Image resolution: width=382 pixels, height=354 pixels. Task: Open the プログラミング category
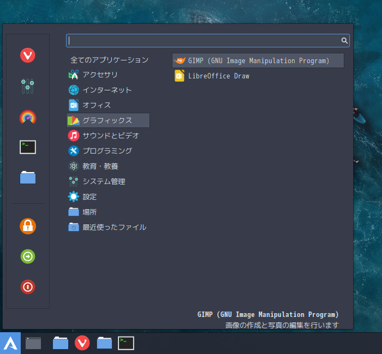[108, 151]
